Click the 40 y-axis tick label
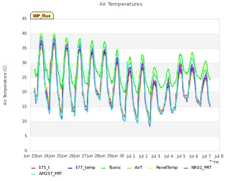 [x=24, y=33]
